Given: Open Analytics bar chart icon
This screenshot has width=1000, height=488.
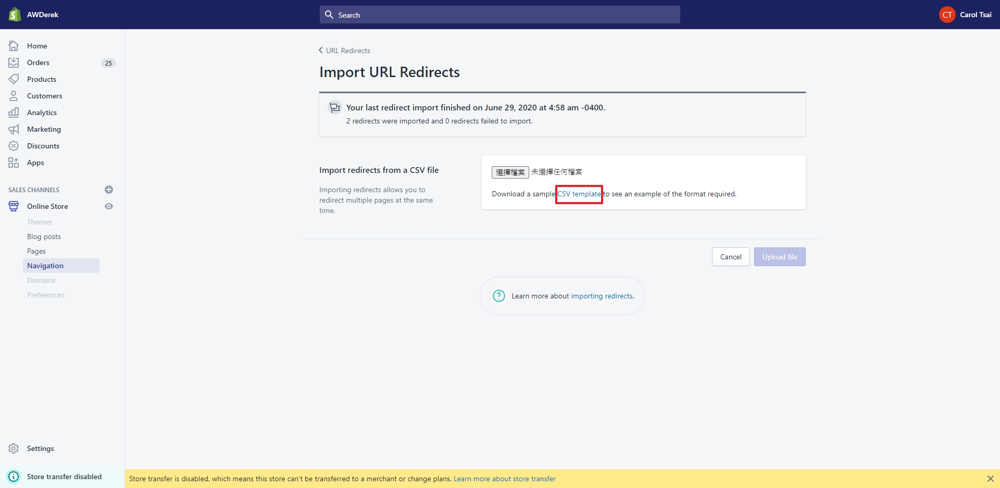Looking at the screenshot, I should (x=14, y=112).
